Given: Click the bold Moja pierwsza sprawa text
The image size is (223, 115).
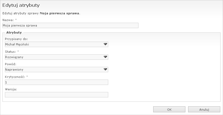Looking at the screenshot, I should (60, 13).
